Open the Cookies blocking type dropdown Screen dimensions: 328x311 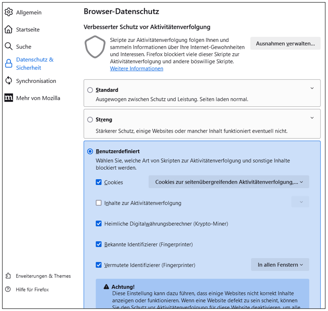(229, 182)
